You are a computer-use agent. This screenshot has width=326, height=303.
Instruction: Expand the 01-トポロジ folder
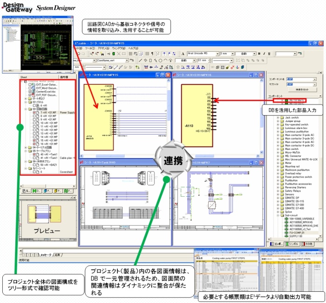tap(26, 99)
